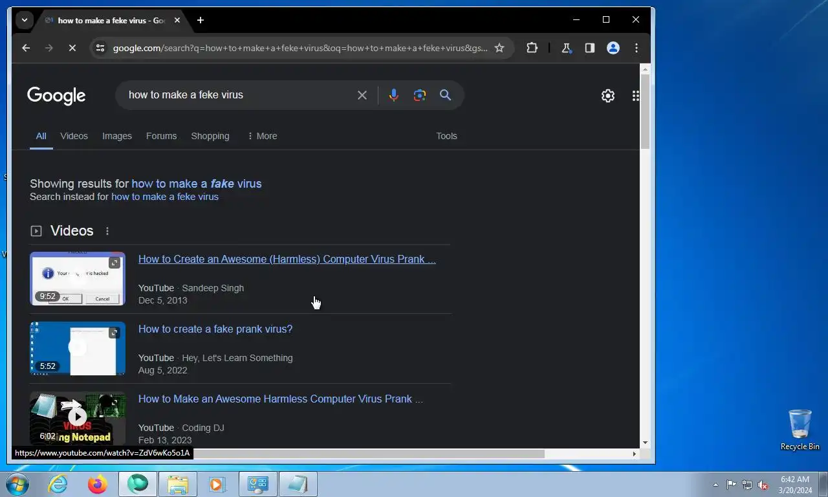Open the Windows Start menu
Screen dimensions: 828x497
[x=17, y=484]
